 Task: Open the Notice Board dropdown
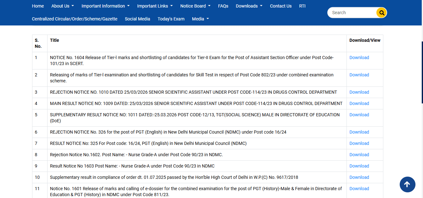(x=195, y=6)
